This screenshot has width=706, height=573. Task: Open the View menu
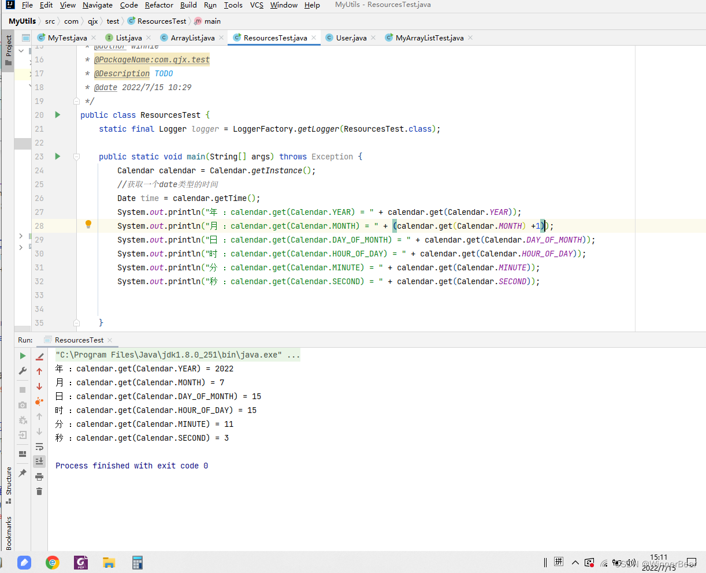pyautogui.click(x=68, y=5)
